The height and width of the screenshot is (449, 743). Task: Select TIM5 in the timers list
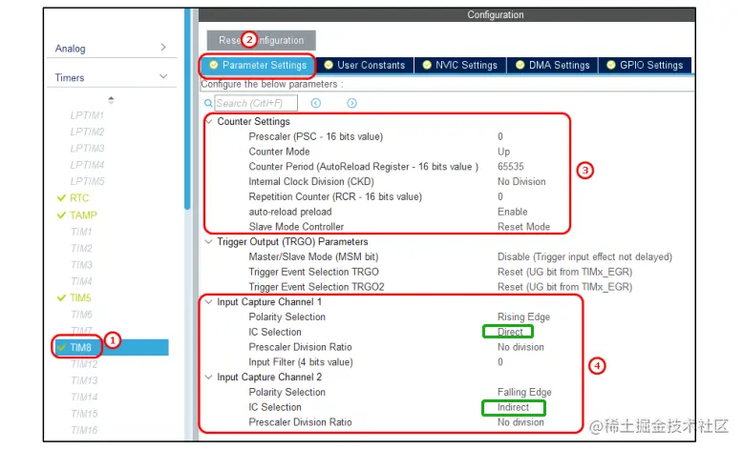pos(80,298)
